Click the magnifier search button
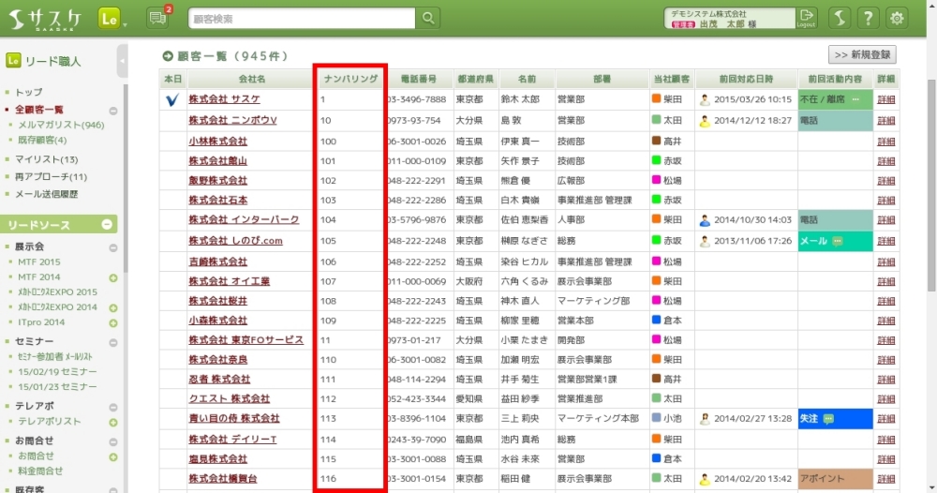The height and width of the screenshot is (493, 937). click(x=427, y=19)
